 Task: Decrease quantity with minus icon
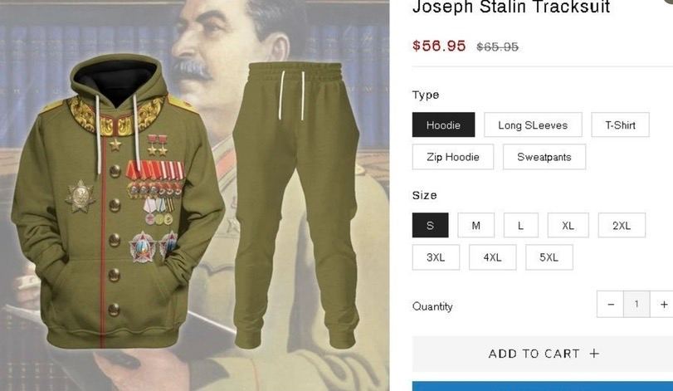pos(610,305)
